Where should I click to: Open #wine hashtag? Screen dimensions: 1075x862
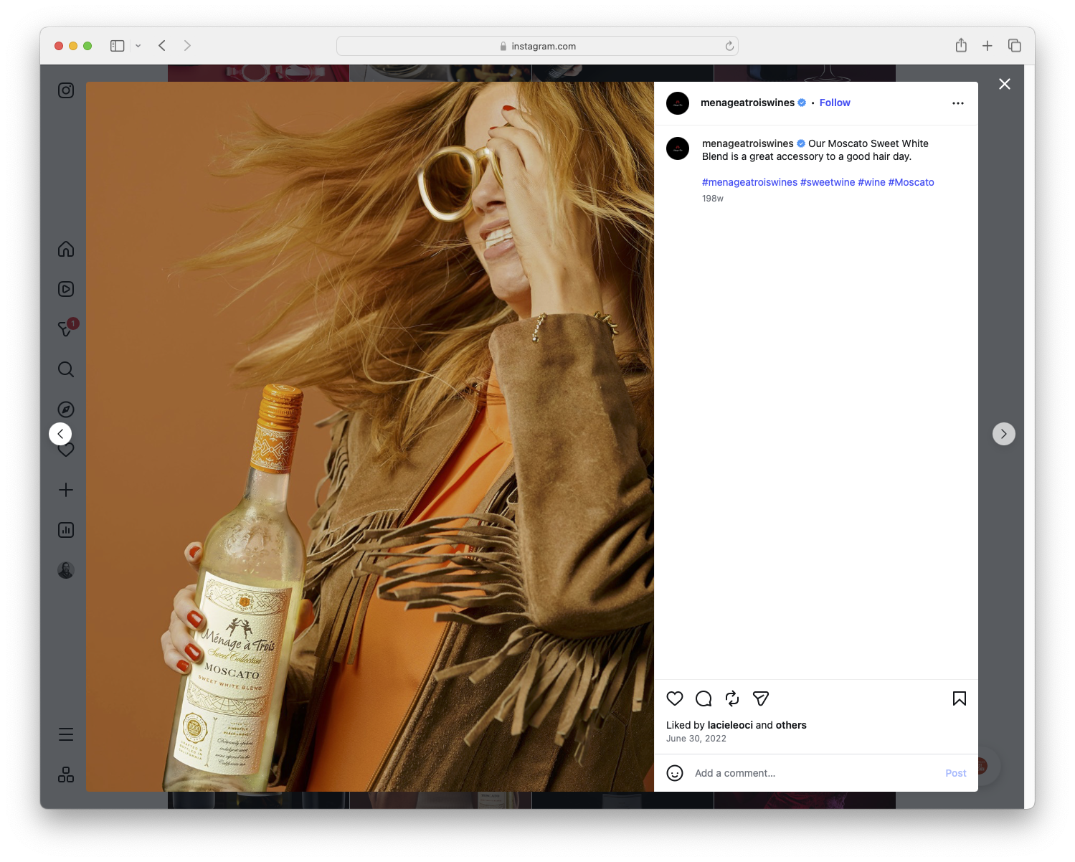(871, 182)
